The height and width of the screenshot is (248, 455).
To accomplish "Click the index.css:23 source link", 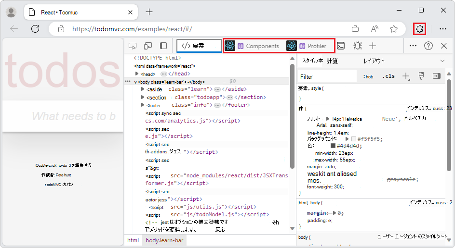I will pos(429,108).
